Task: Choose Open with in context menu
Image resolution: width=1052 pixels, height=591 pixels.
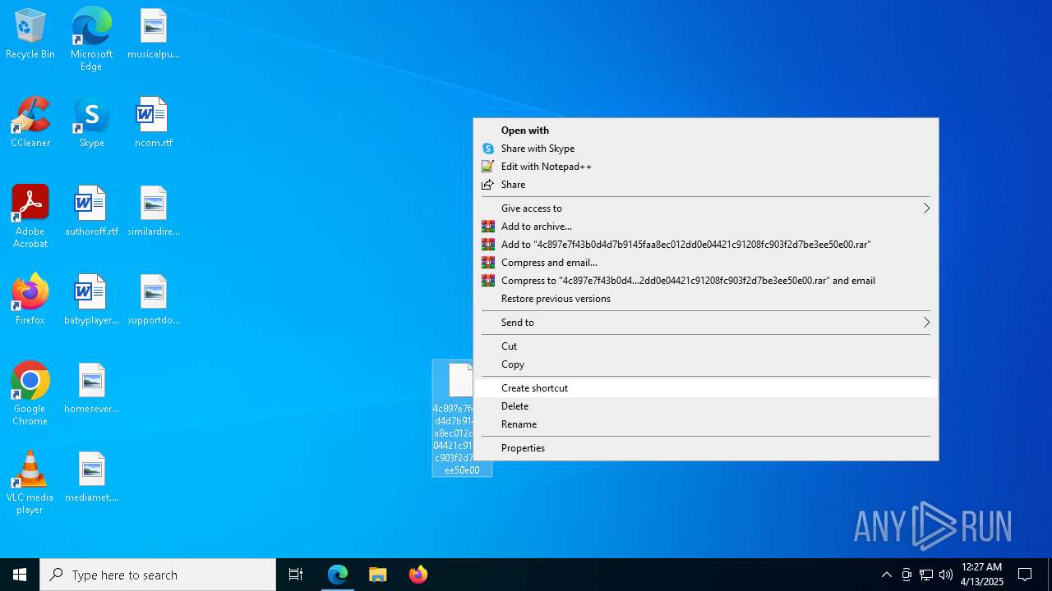Action: click(x=706, y=130)
